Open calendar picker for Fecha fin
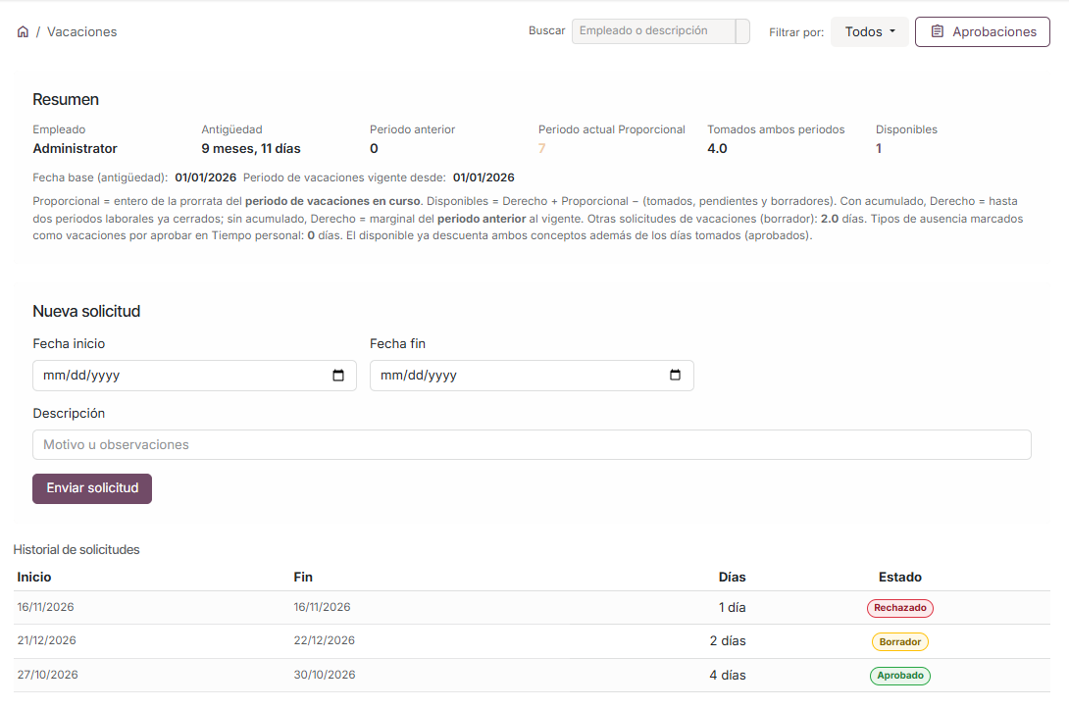1069x708 pixels. pyautogui.click(x=675, y=376)
